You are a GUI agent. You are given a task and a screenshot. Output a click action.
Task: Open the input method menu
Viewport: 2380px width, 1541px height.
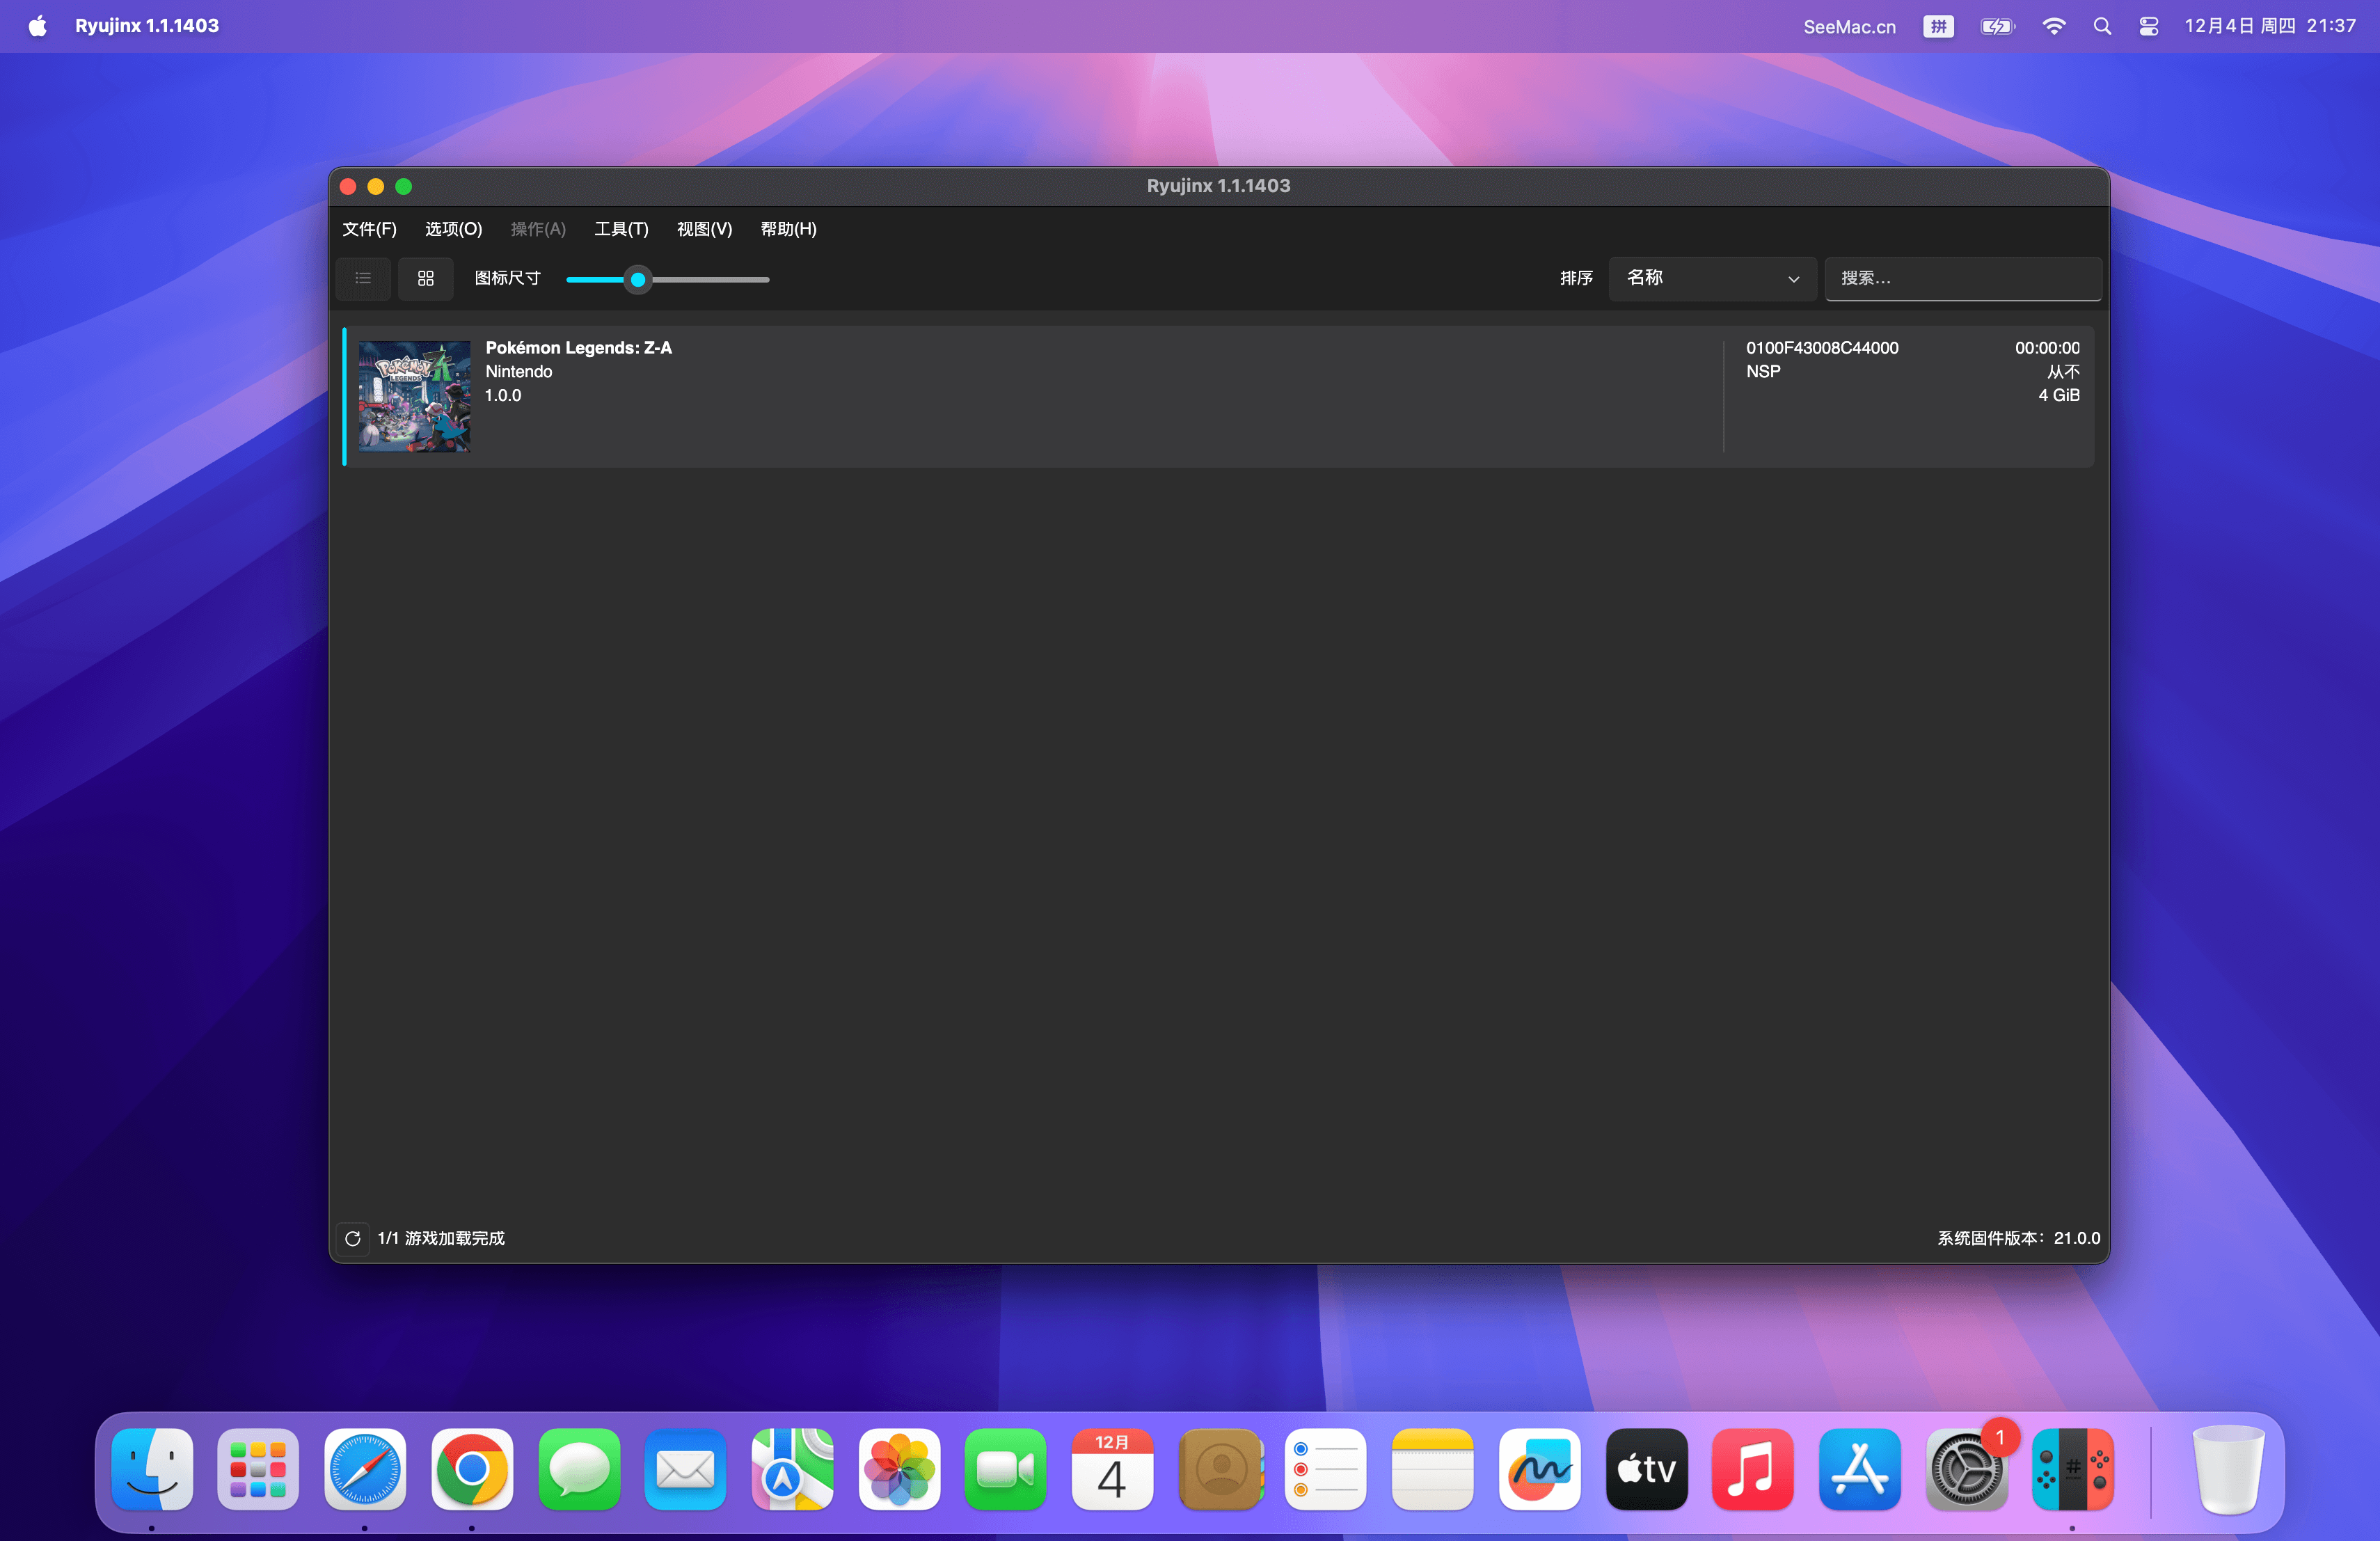click(x=1938, y=26)
